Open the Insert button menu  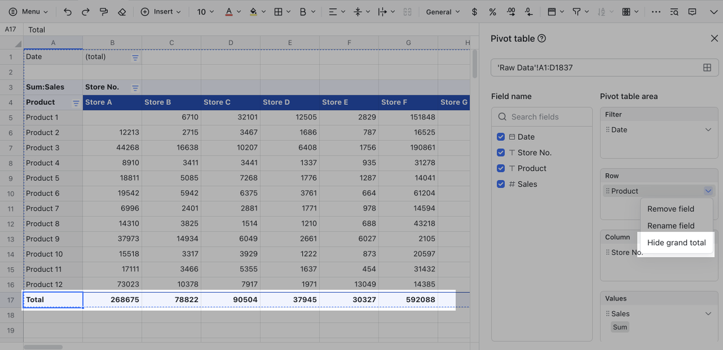click(x=161, y=12)
